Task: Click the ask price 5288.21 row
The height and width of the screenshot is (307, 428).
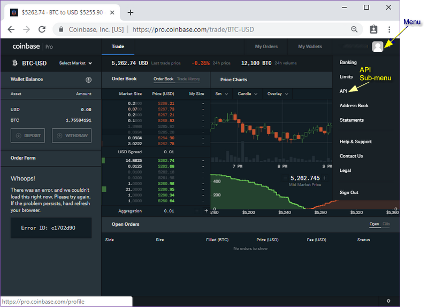Action: (156, 103)
